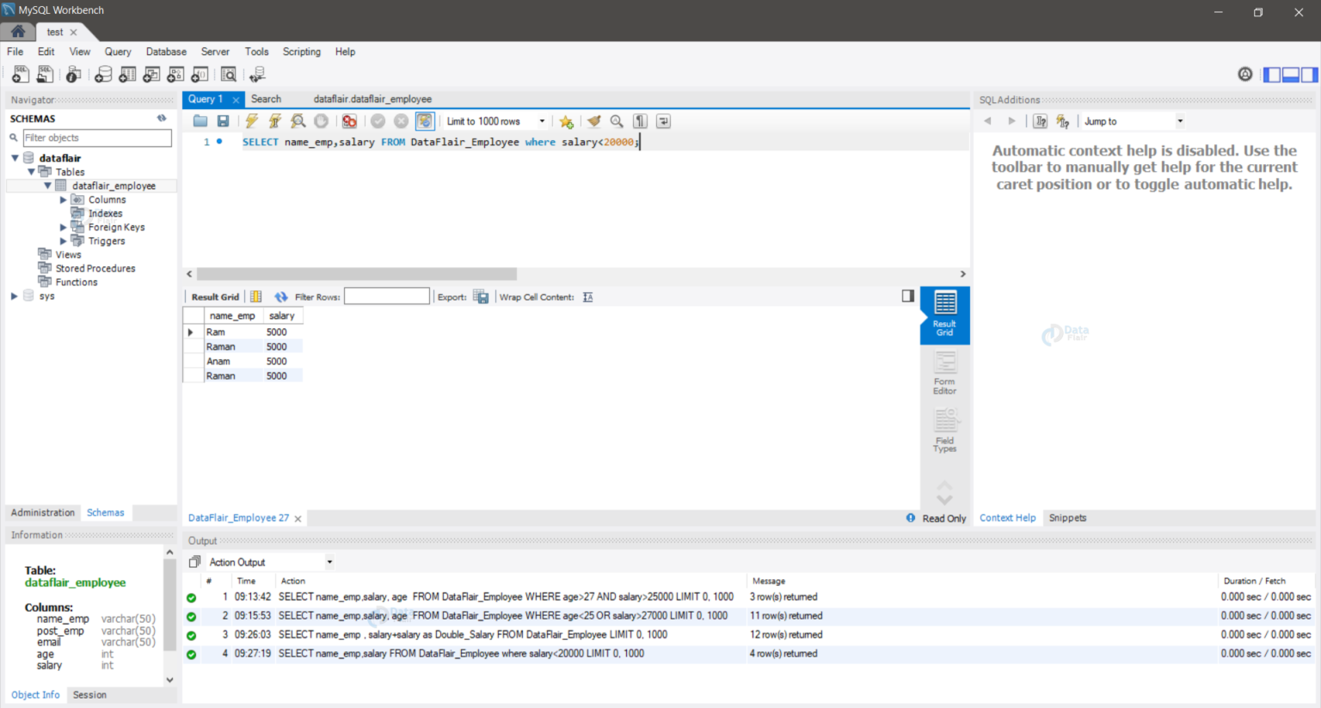Image resolution: width=1321 pixels, height=708 pixels.
Task: Toggle word wrapping icon in editor
Action: tap(663, 121)
